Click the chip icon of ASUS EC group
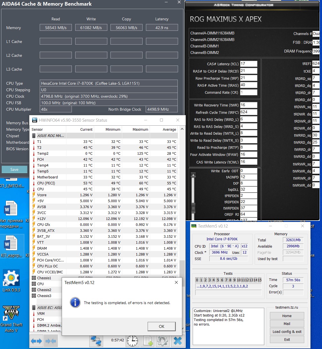The height and width of the screenshot is (349, 322). pyautogui.click(x=34, y=307)
